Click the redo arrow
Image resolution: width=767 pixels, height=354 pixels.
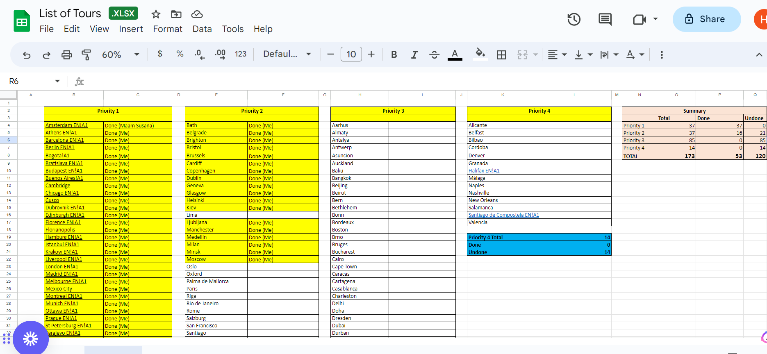tap(46, 54)
